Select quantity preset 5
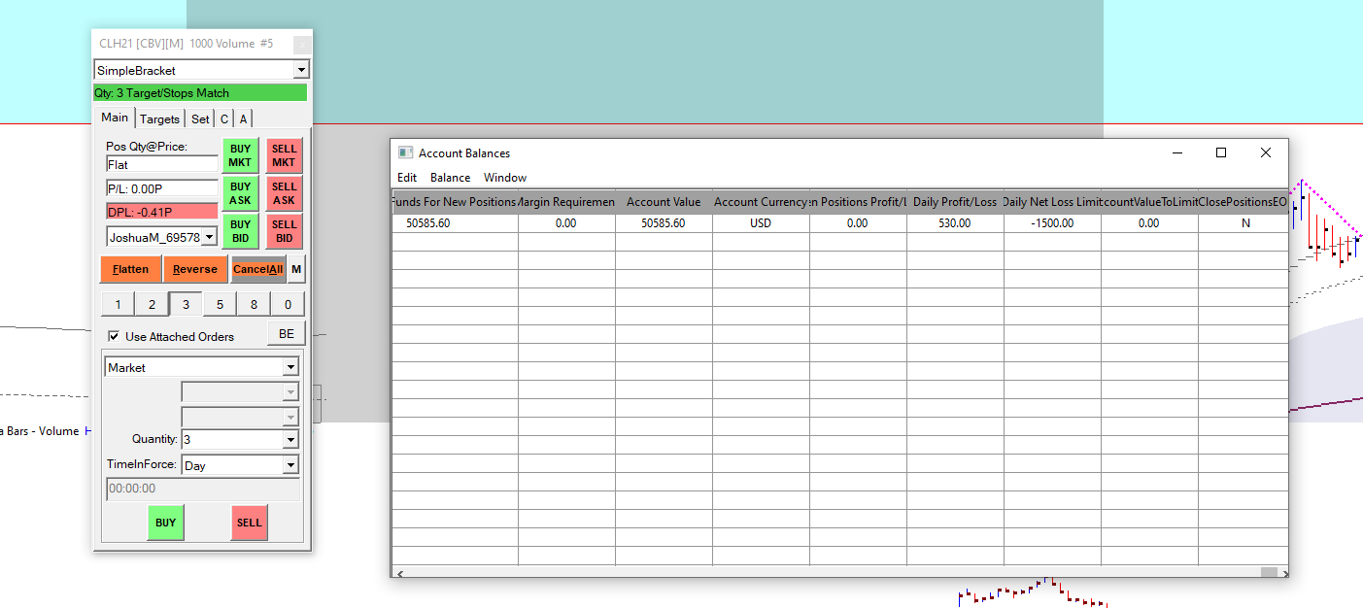Screen dimensions: 1363x608 coord(220,305)
